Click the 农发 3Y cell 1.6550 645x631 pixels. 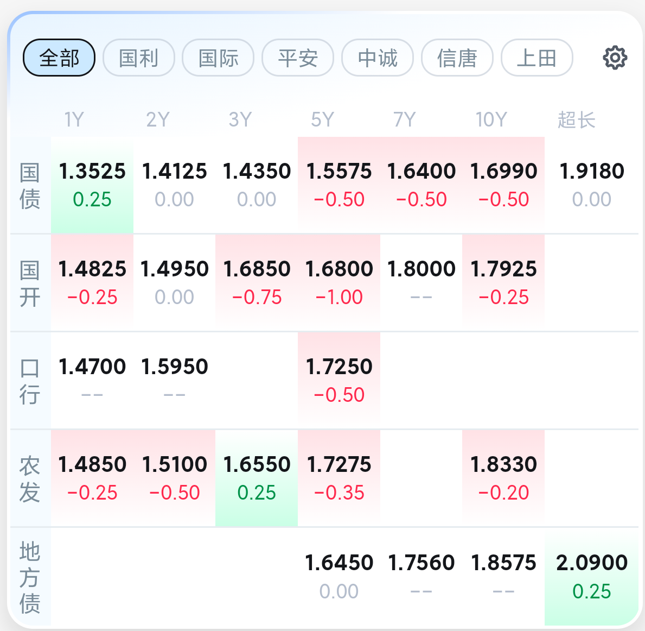pyautogui.click(x=257, y=478)
